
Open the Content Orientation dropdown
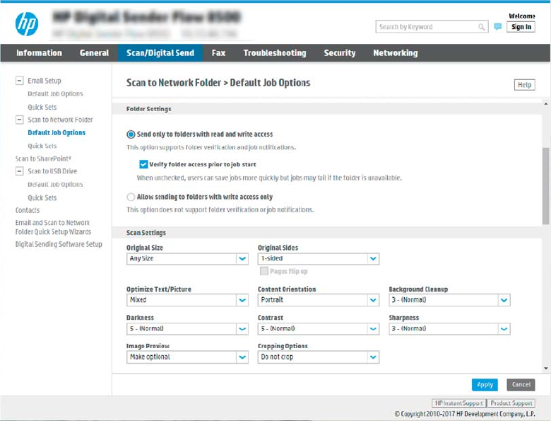319,300
